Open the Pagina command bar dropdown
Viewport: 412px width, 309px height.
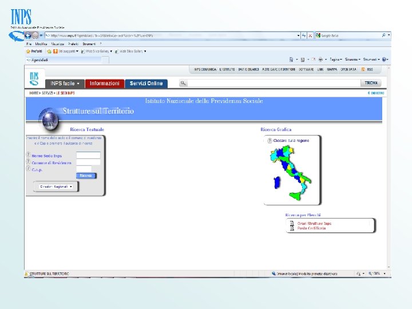tap(336, 60)
